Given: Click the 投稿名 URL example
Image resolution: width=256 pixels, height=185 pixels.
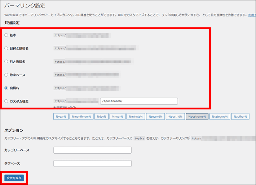Looking at the screenshot, I should tap(87, 88).
